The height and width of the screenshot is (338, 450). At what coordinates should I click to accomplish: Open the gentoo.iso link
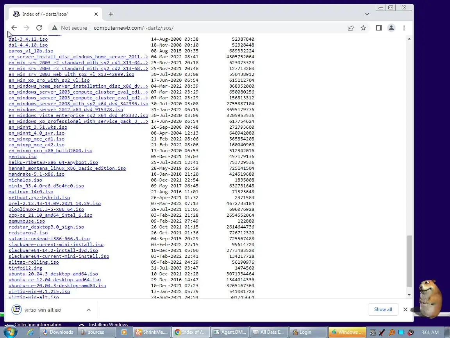(23, 156)
